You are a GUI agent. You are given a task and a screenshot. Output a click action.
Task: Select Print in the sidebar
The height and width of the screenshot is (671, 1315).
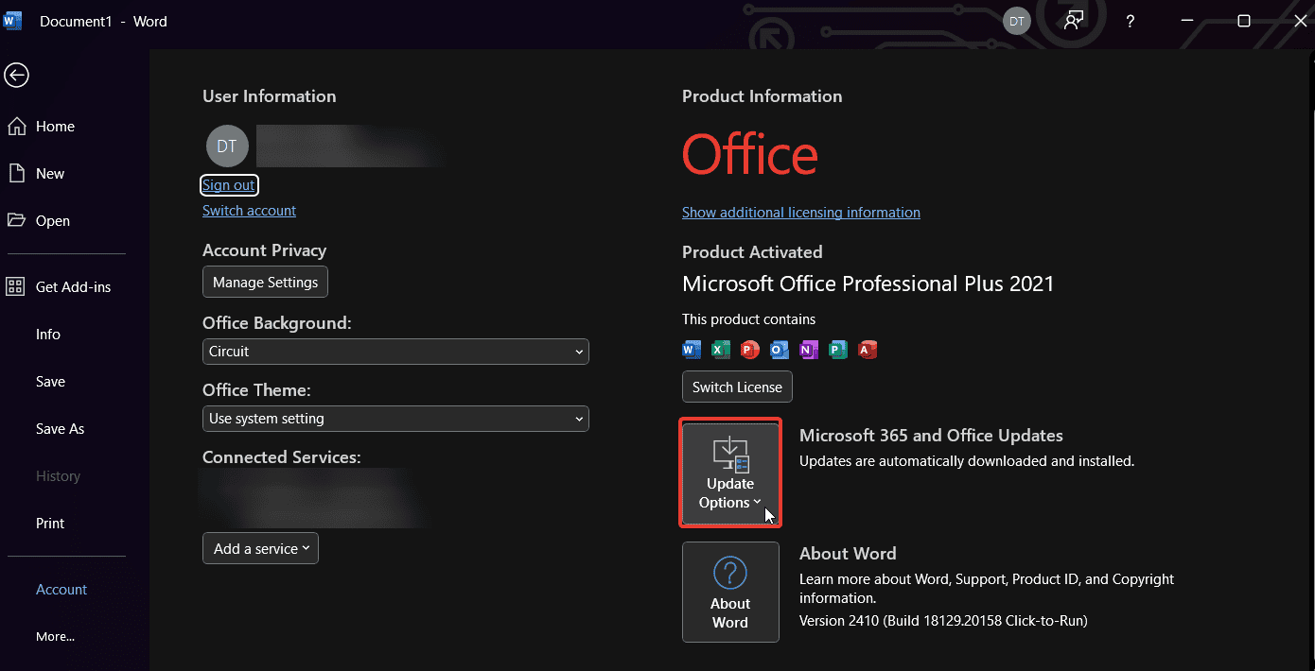(x=49, y=523)
